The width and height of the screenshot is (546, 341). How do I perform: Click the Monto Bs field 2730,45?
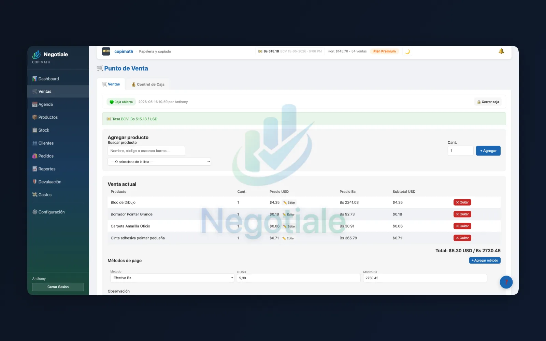pyautogui.click(x=425, y=278)
